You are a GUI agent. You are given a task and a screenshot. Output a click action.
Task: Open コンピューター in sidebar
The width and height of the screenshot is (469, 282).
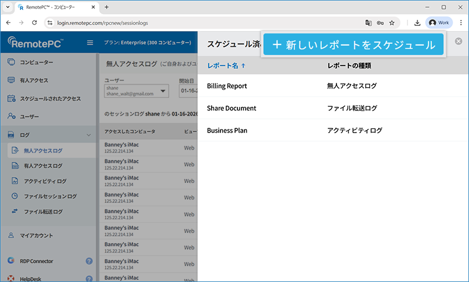coord(36,63)
